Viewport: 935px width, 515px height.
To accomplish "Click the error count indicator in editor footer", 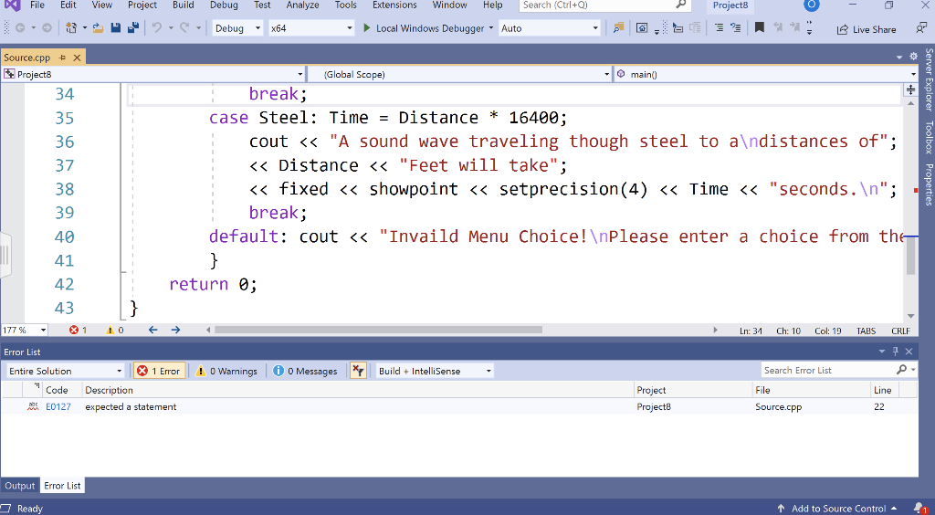I will (x=79, y=330).
